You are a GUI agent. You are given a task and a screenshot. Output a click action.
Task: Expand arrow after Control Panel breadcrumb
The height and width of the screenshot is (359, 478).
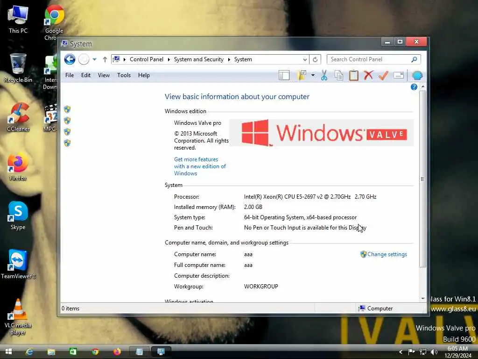click(169, 59)
